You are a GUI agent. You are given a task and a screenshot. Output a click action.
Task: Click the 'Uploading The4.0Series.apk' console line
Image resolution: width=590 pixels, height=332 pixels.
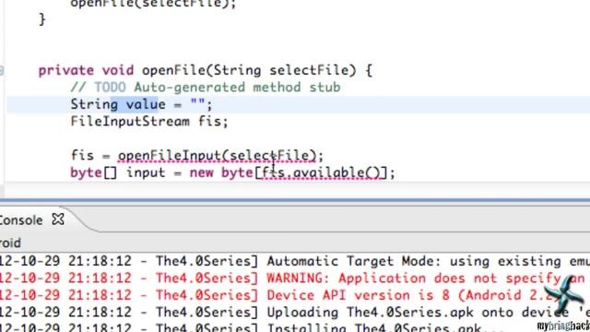[x=295, y=312]
